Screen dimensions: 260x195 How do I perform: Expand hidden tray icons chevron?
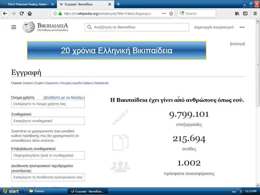pos(241,191)
